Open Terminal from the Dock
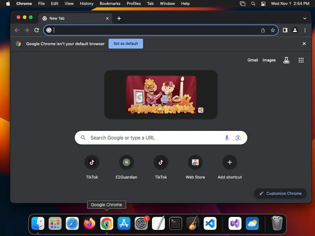 [x=176, y=223]
